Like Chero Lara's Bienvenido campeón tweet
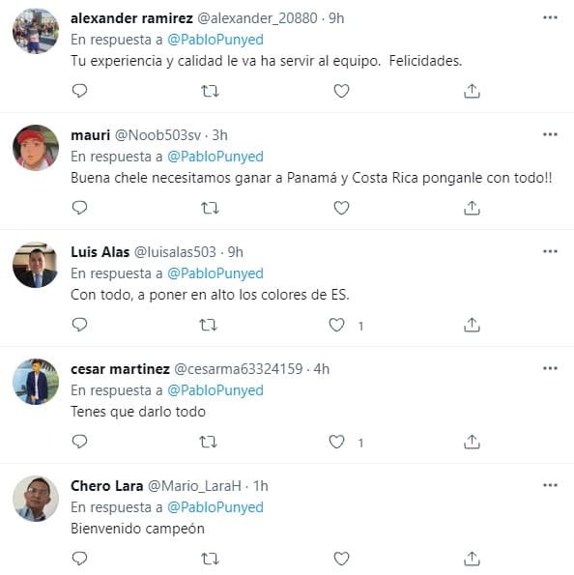 click(x=341, y=559)
